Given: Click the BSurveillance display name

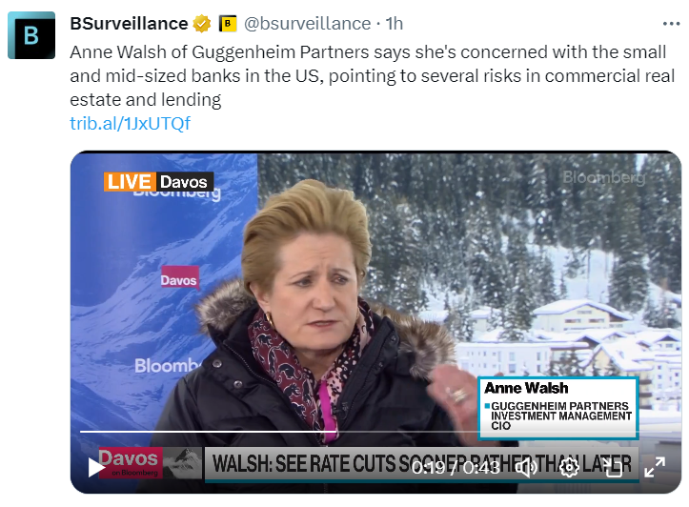Looking at the screenshot, I should coord(129,24).
